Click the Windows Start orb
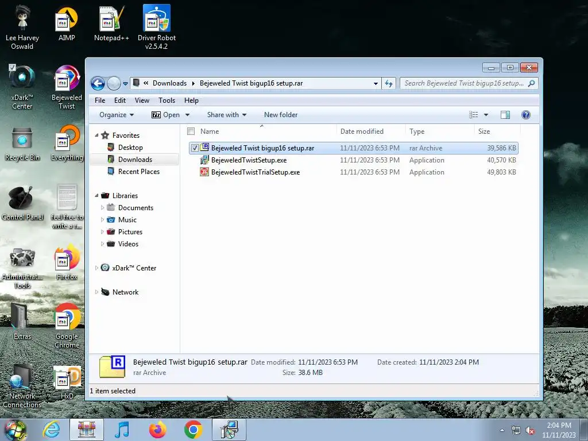 click(16, 431)
